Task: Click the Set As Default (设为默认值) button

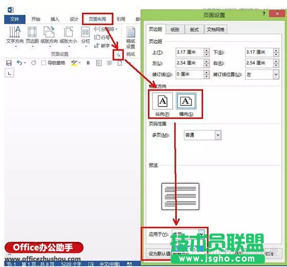Action: click(159, 254)
